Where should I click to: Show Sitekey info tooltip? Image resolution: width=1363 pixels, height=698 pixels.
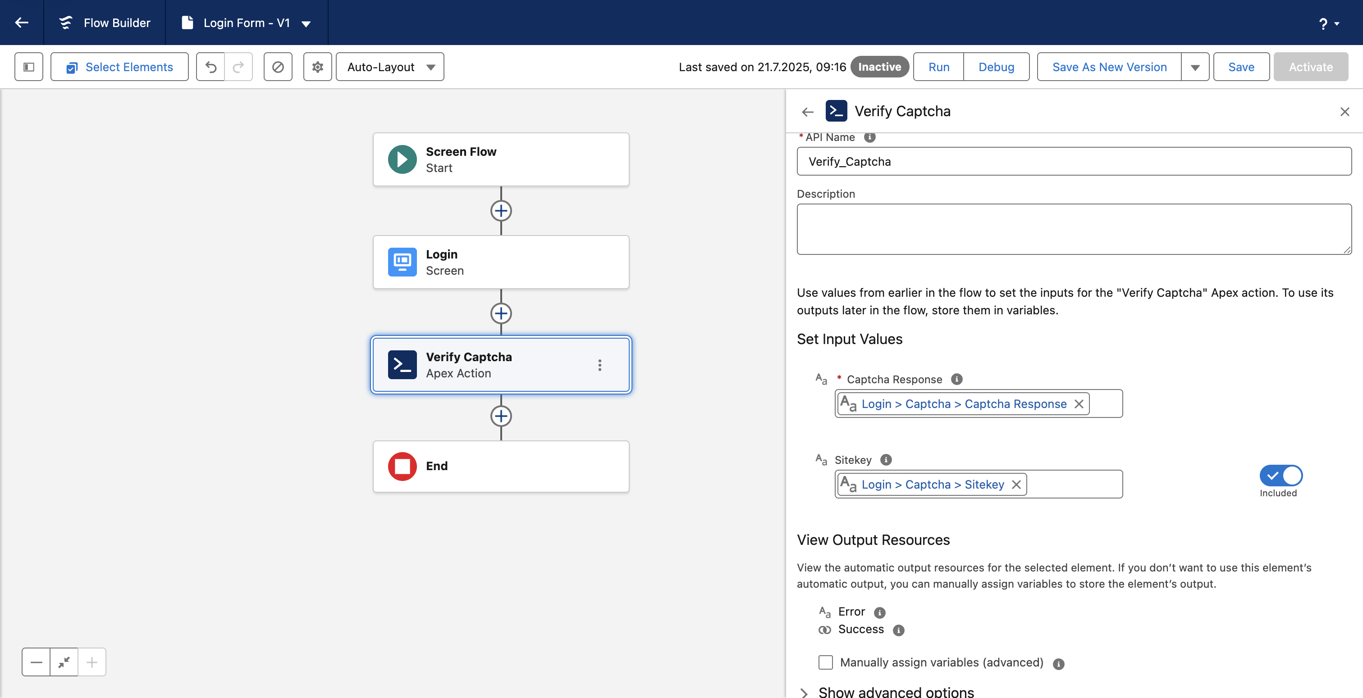point(886,460)
